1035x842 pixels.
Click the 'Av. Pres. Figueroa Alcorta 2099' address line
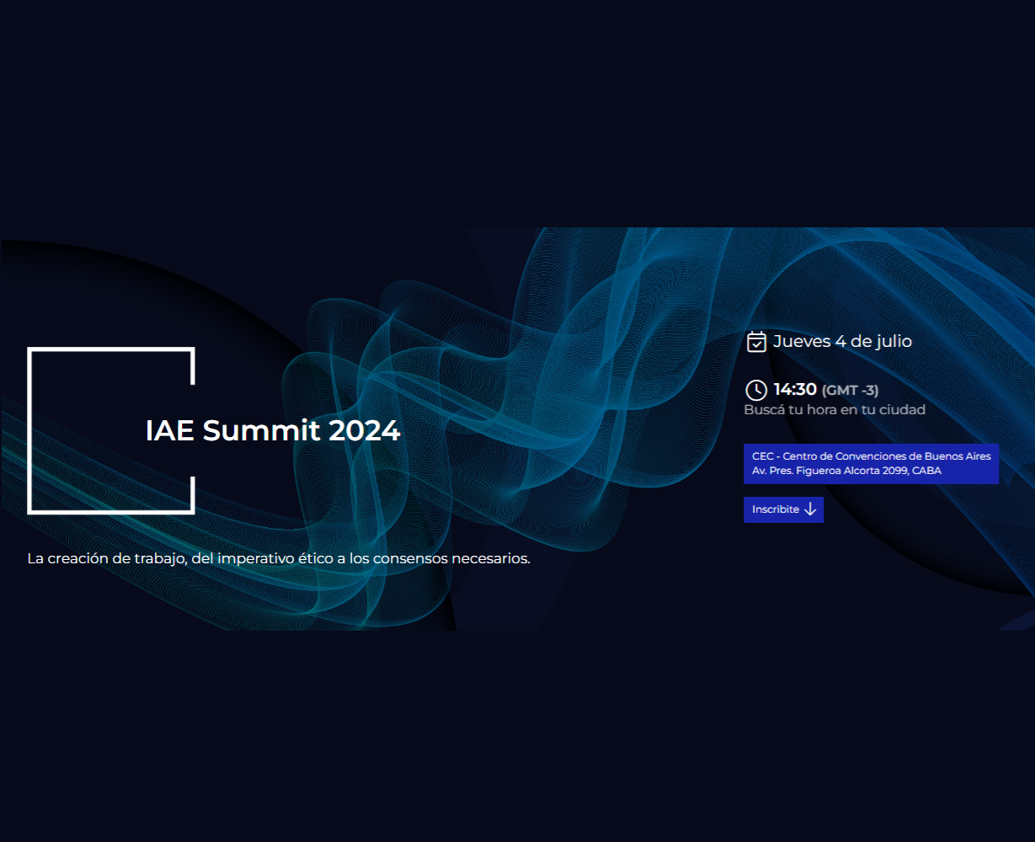coord(830,471)
